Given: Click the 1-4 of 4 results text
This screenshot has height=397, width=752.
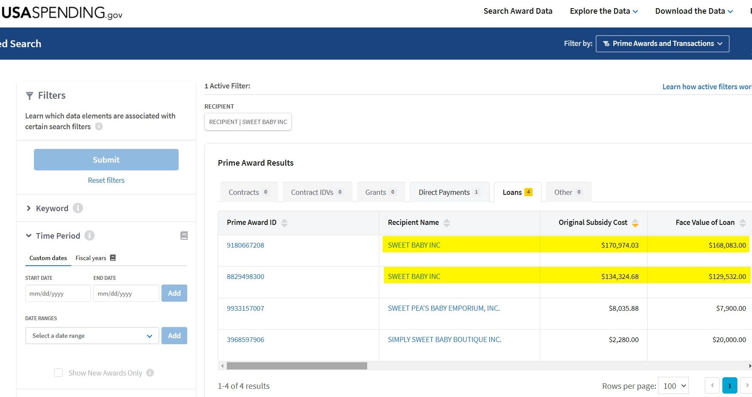Looking at the screenshot, I should point(244,386).
